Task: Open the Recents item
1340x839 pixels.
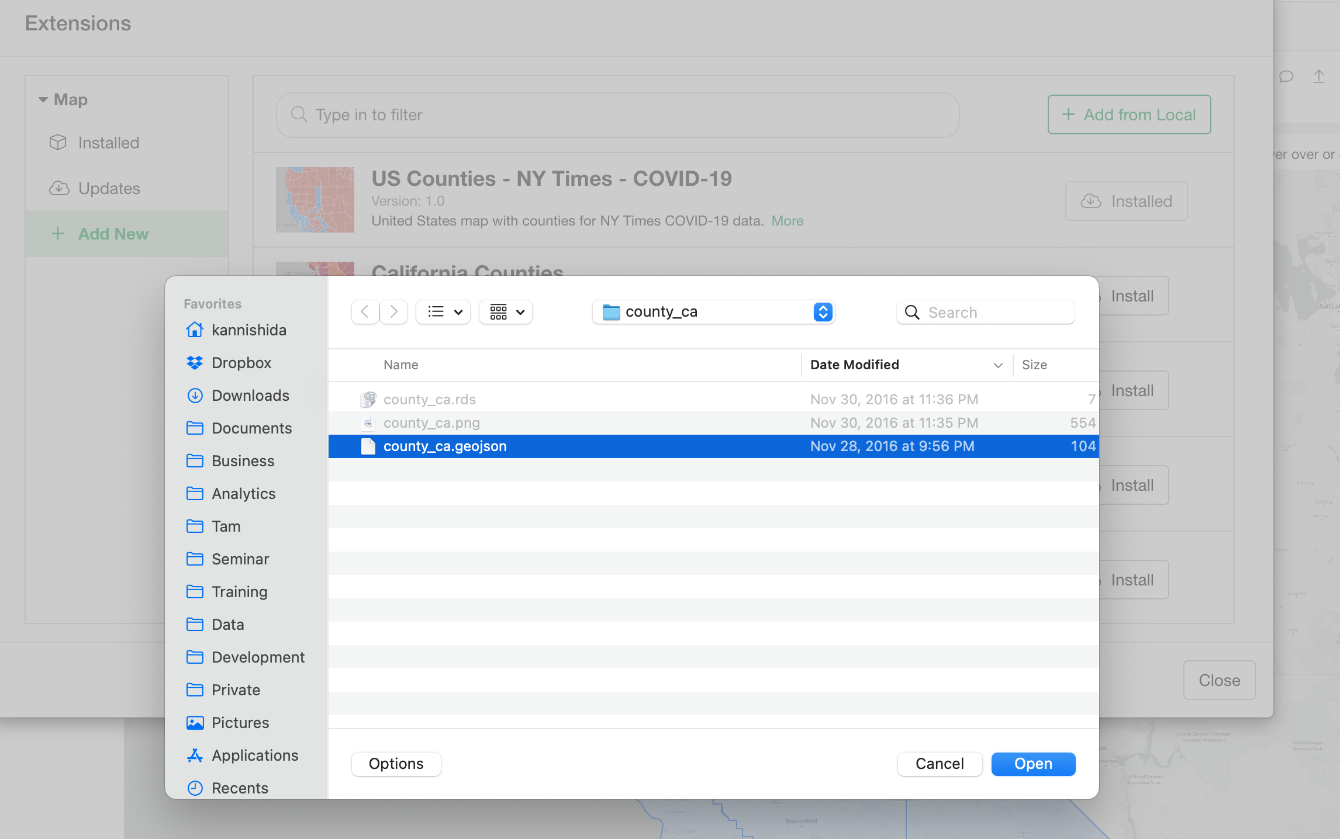Action: 227,788
